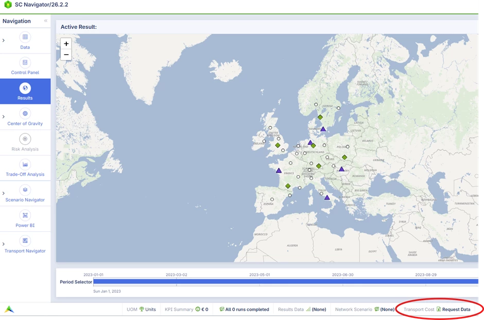This screenshot has height=320, width=484.
Task: Expand the Transport Navigator submenu arrow
Action: coord(4,244)
